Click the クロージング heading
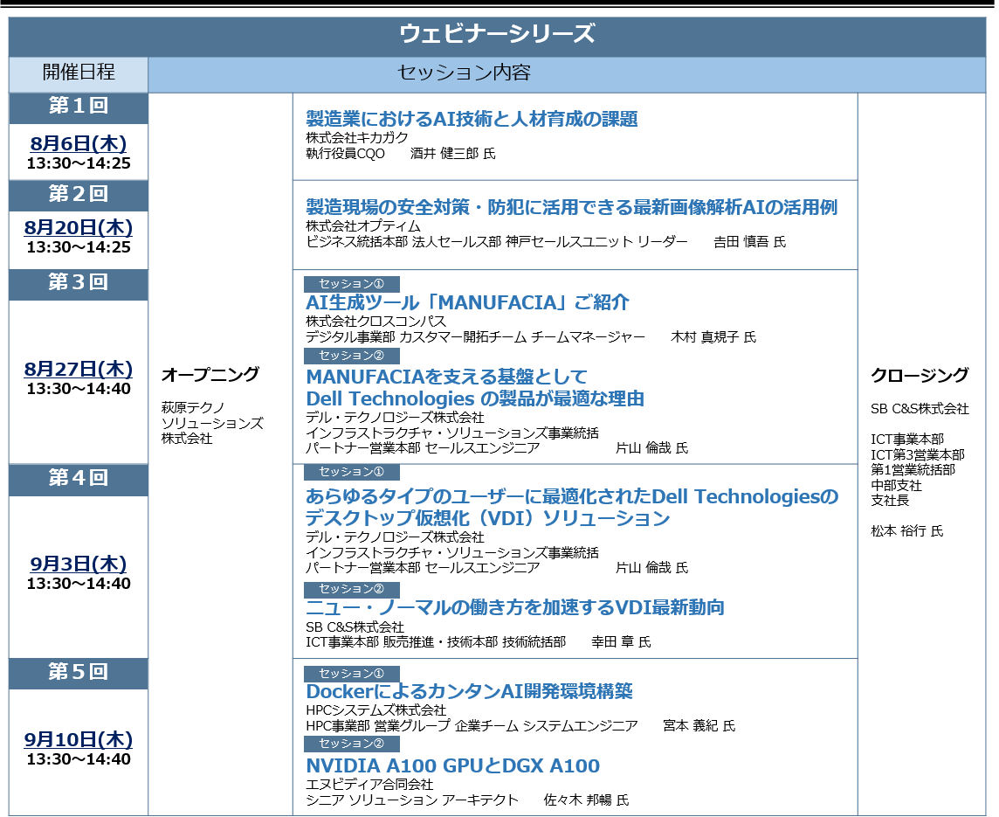999x817 pixels. point(920,376)
